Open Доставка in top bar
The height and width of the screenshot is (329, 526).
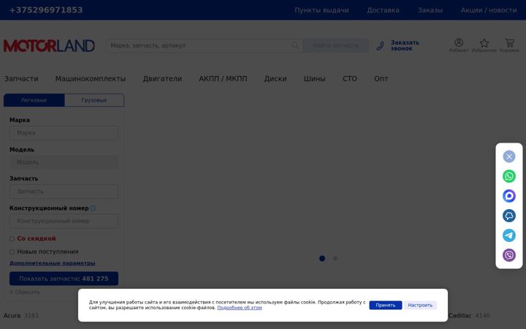383,10
